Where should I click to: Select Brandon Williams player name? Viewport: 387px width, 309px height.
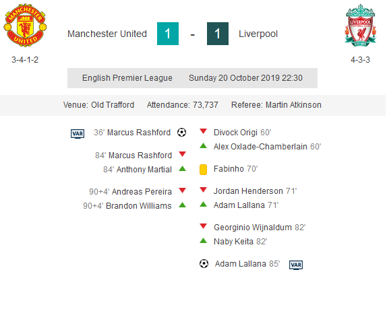(139, 206)
